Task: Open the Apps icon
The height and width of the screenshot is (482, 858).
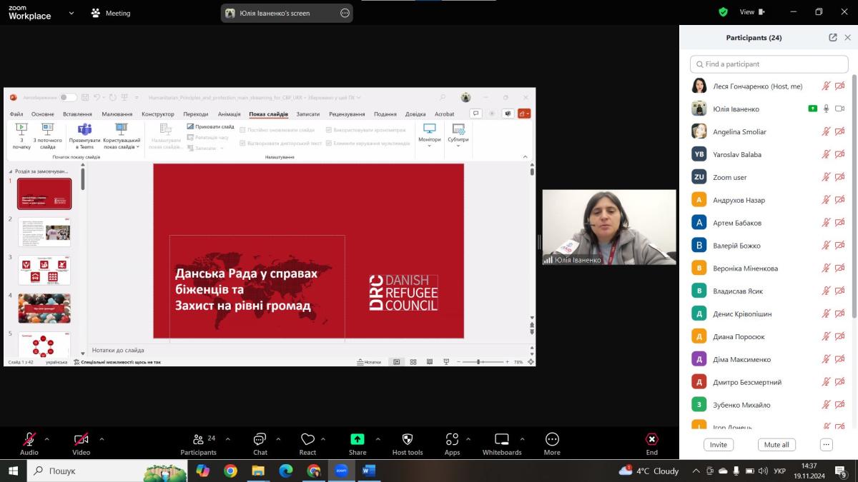Action: 452,439
